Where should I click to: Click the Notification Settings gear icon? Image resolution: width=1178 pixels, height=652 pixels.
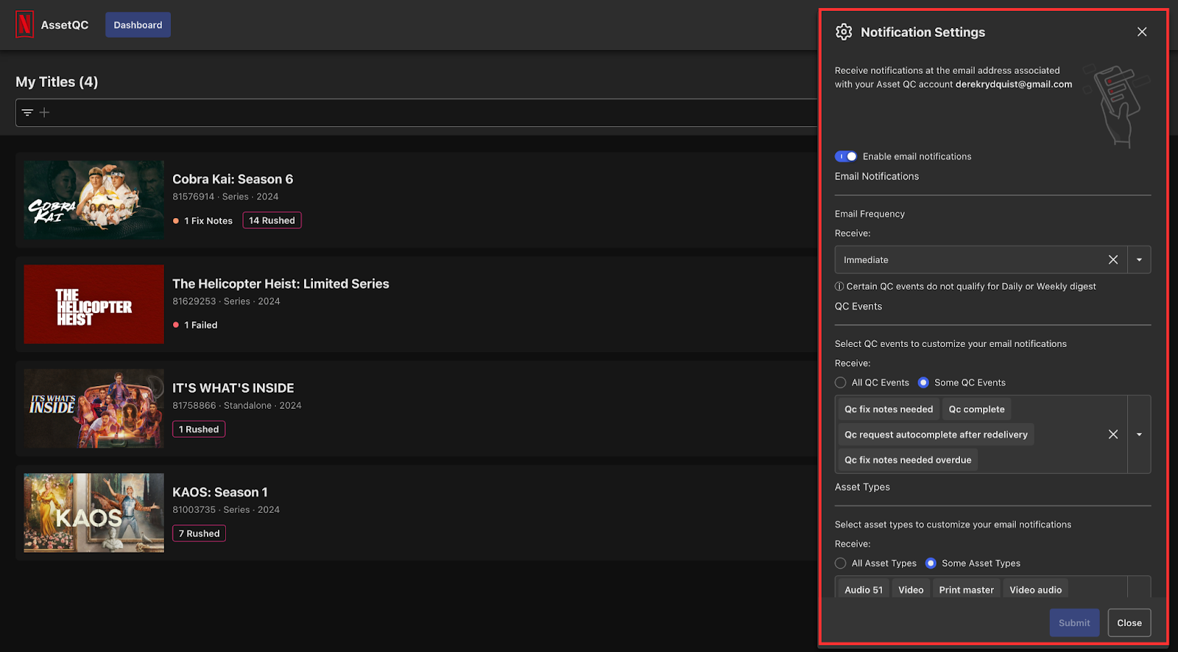tap(844, 32)
